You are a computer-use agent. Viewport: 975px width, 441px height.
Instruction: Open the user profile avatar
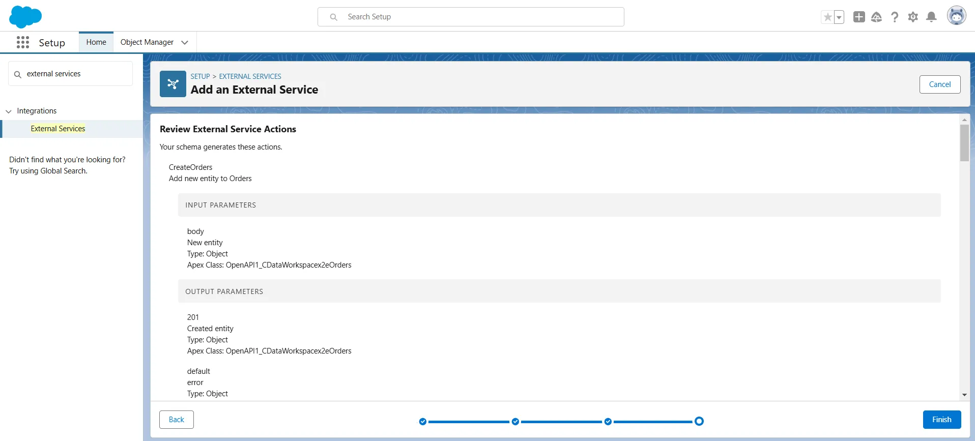(956, 16)
